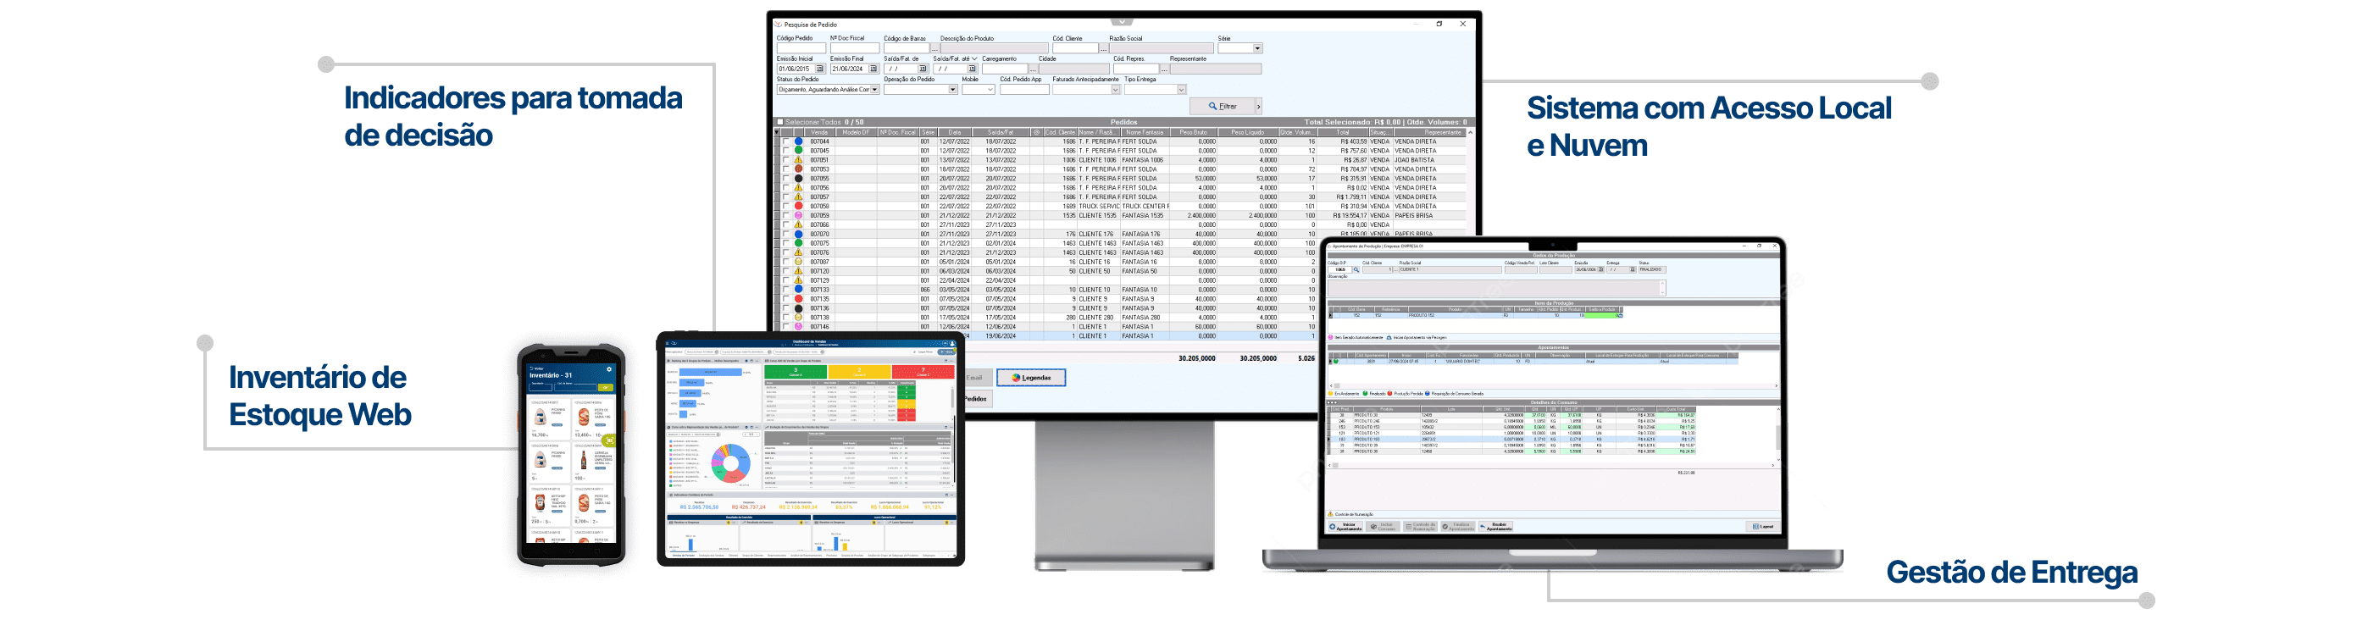Open Emissão Final calendar picker

click(x=873, y=69)
